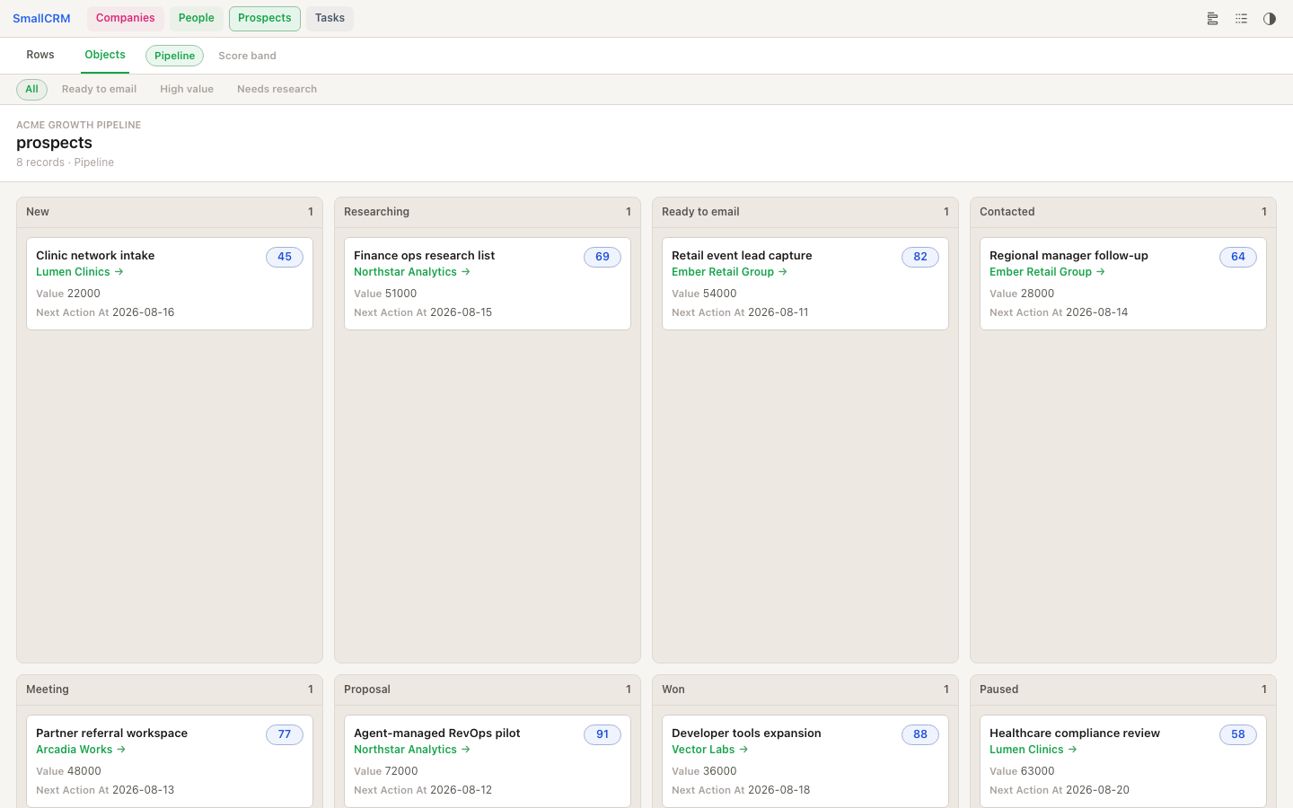Click the prospects page heading
This screenshot has height=808, width=1293.
tap(54, 143)
